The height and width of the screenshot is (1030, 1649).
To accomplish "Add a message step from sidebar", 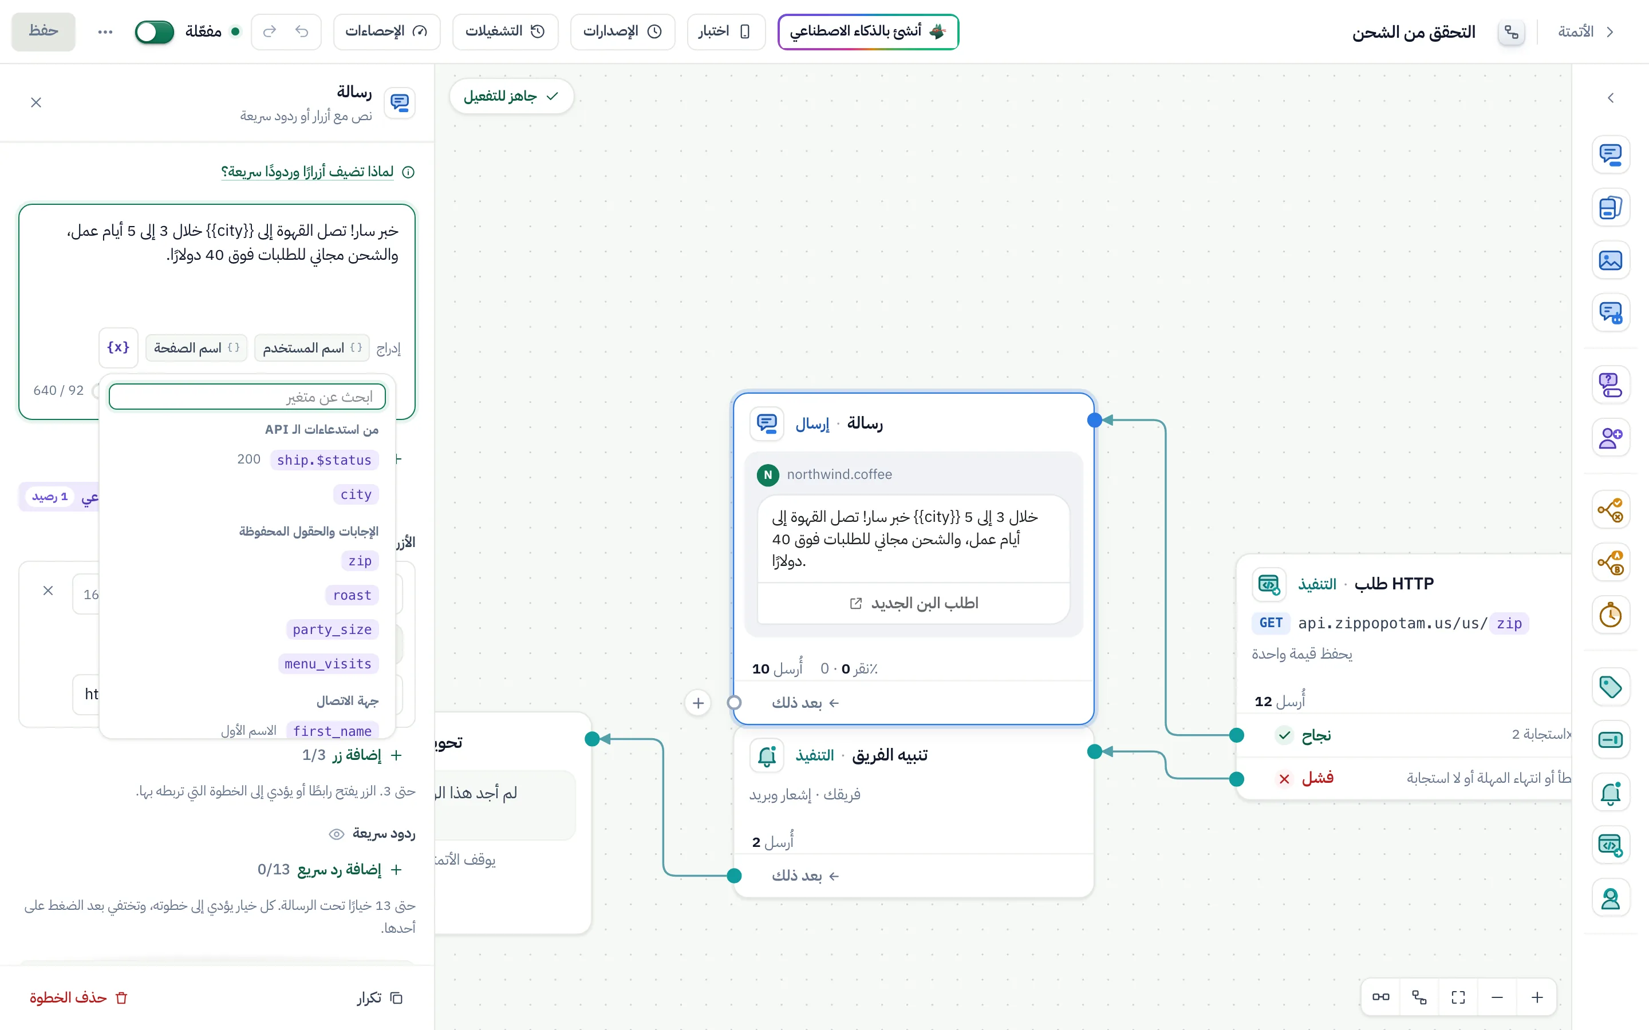I will point(1611,154).
